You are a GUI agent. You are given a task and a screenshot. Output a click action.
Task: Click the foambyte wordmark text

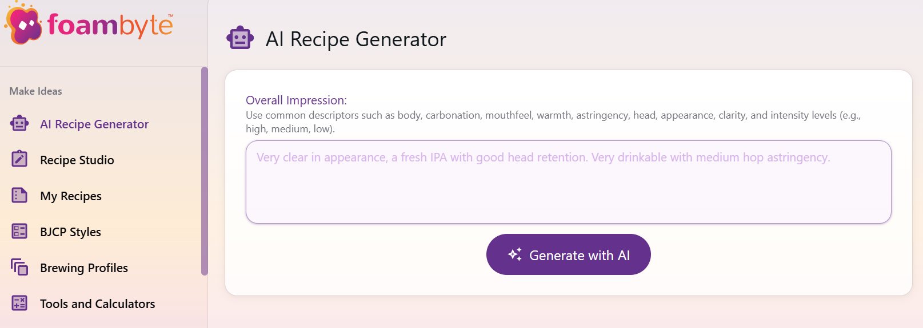(x=110, y=26)
